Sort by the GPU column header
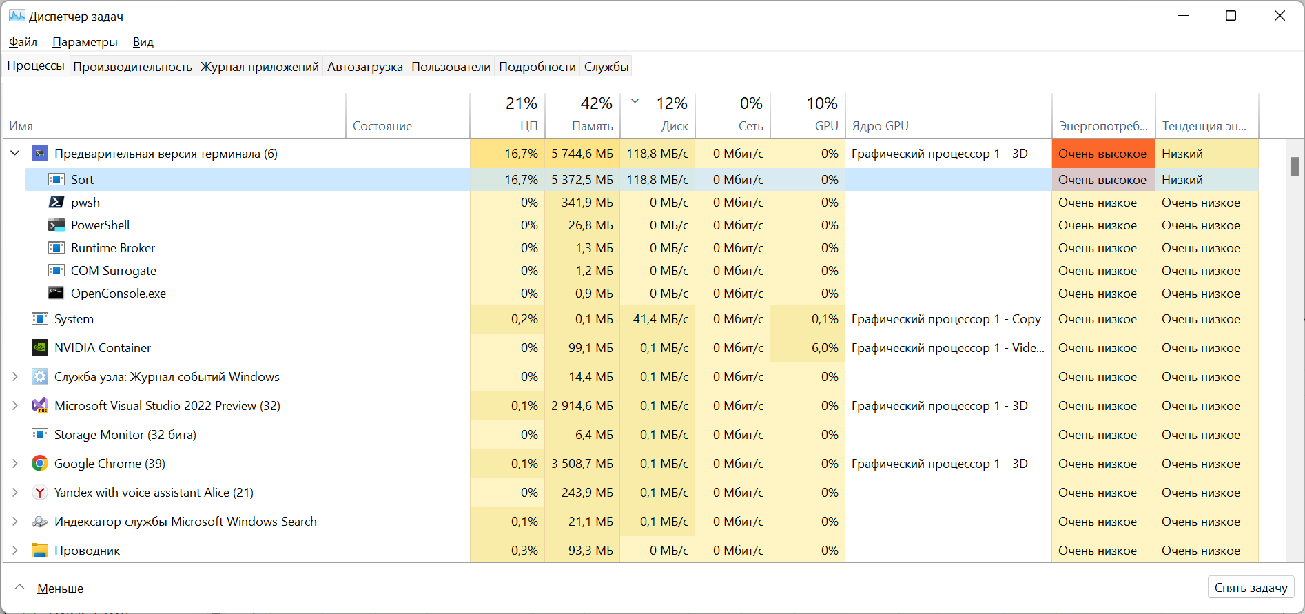This screenshot has width=1305, height=614. 808,116
